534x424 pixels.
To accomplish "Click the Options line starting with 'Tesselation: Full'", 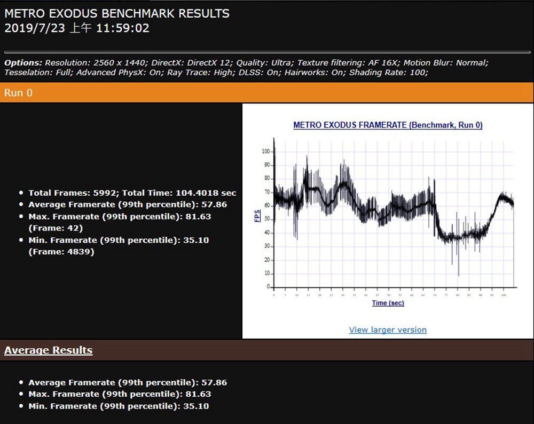I will pyautogui.click(x=216, y=73).
